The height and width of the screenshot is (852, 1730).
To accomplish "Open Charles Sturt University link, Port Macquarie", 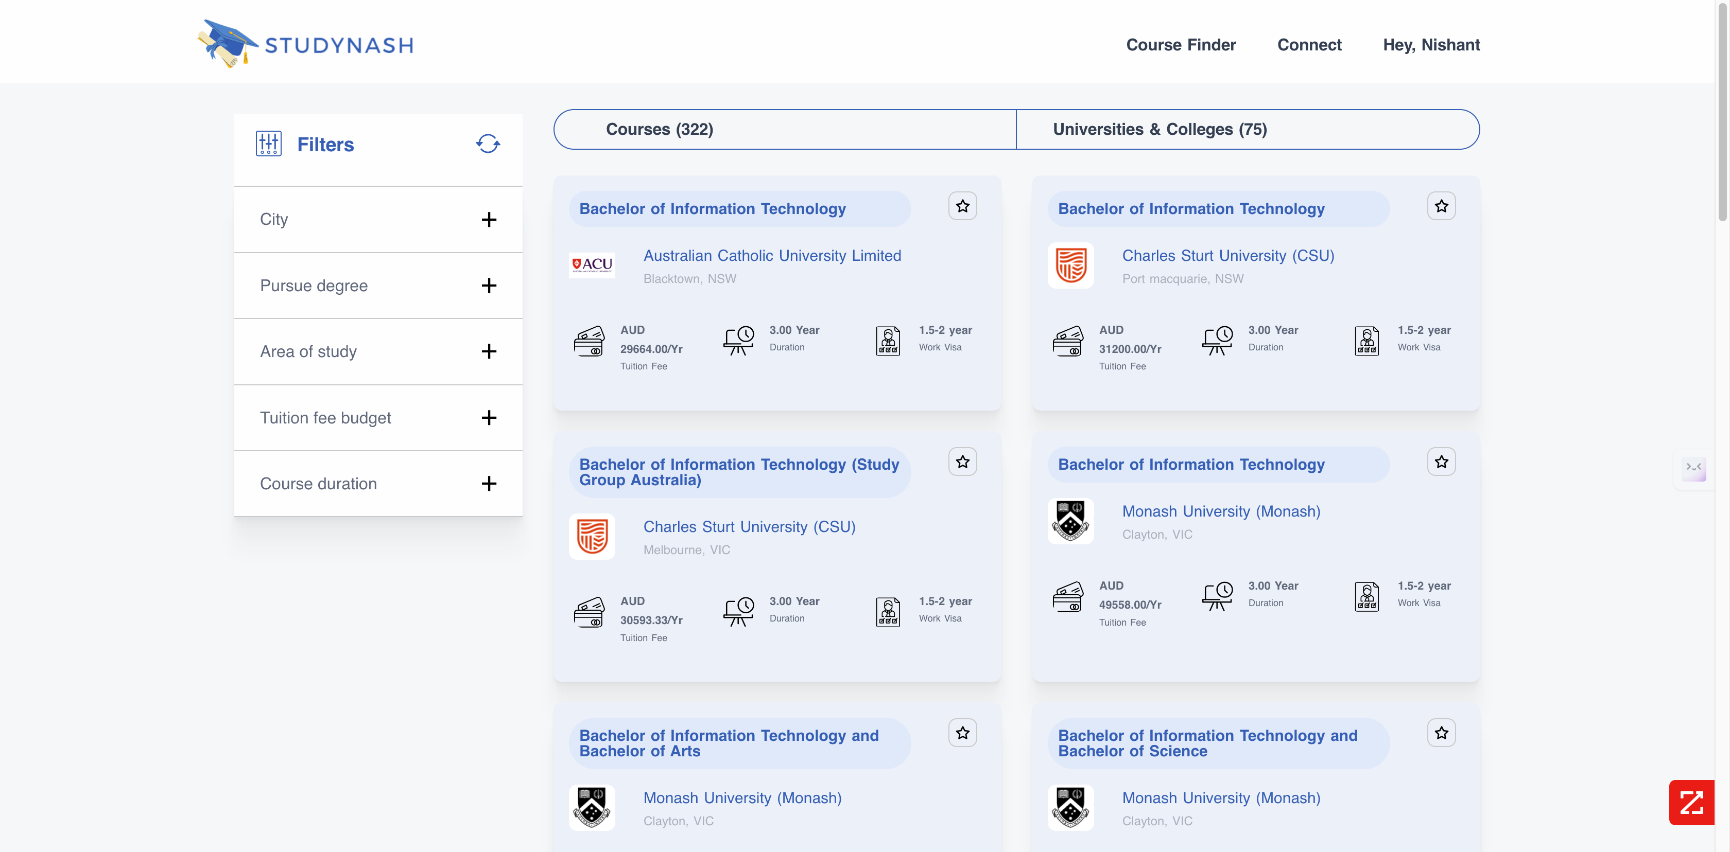I will pos(1227,256).
